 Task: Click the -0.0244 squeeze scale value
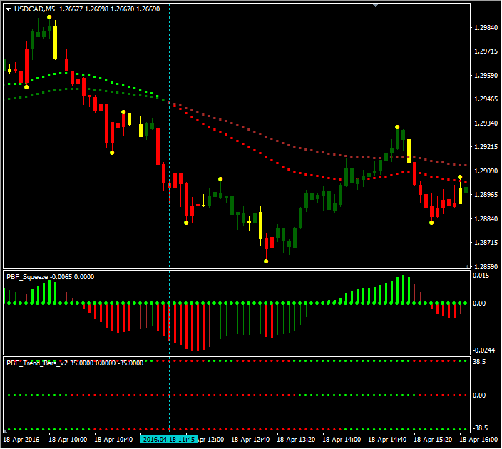pyautogui.click(x=483, y=350)
